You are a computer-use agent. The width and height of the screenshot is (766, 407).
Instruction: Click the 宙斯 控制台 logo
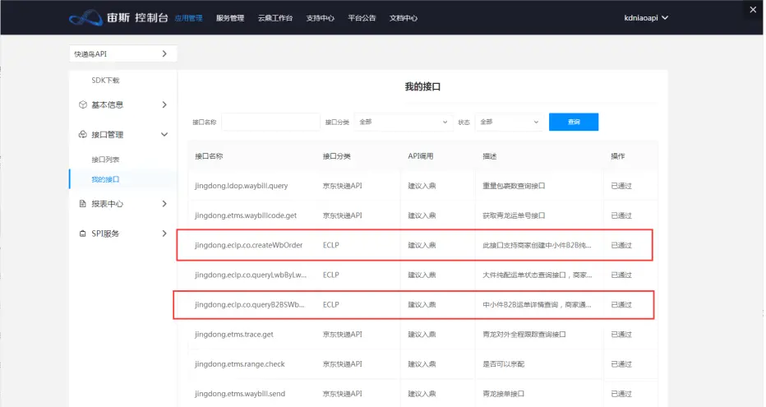[118, 17]
